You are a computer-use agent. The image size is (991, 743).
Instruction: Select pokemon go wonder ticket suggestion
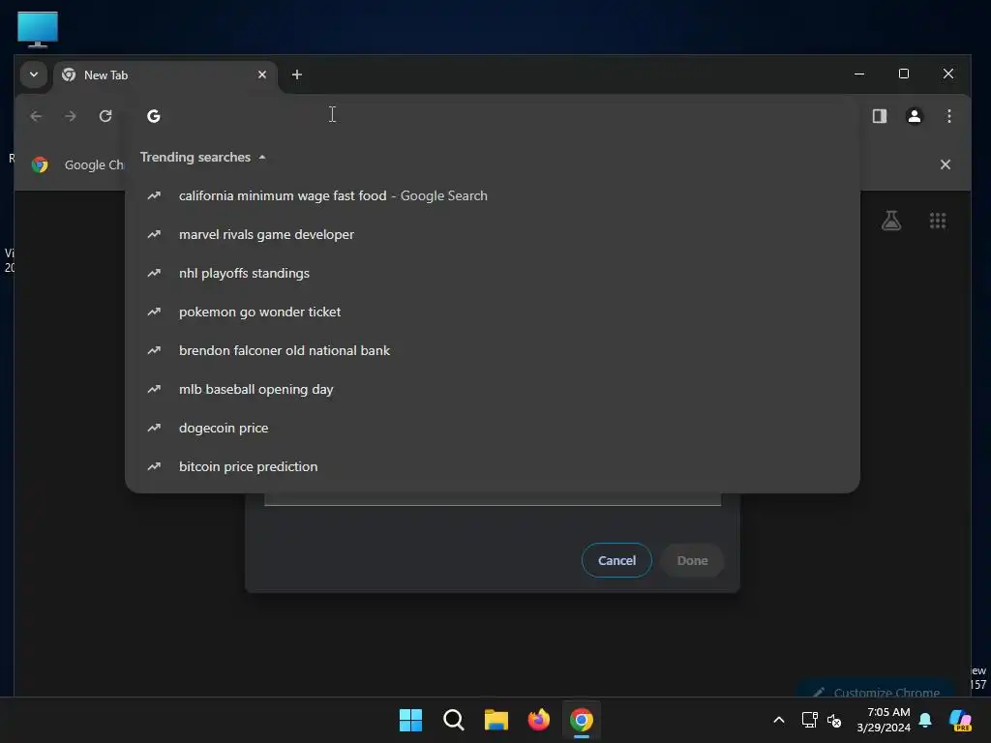coord(493,312)
